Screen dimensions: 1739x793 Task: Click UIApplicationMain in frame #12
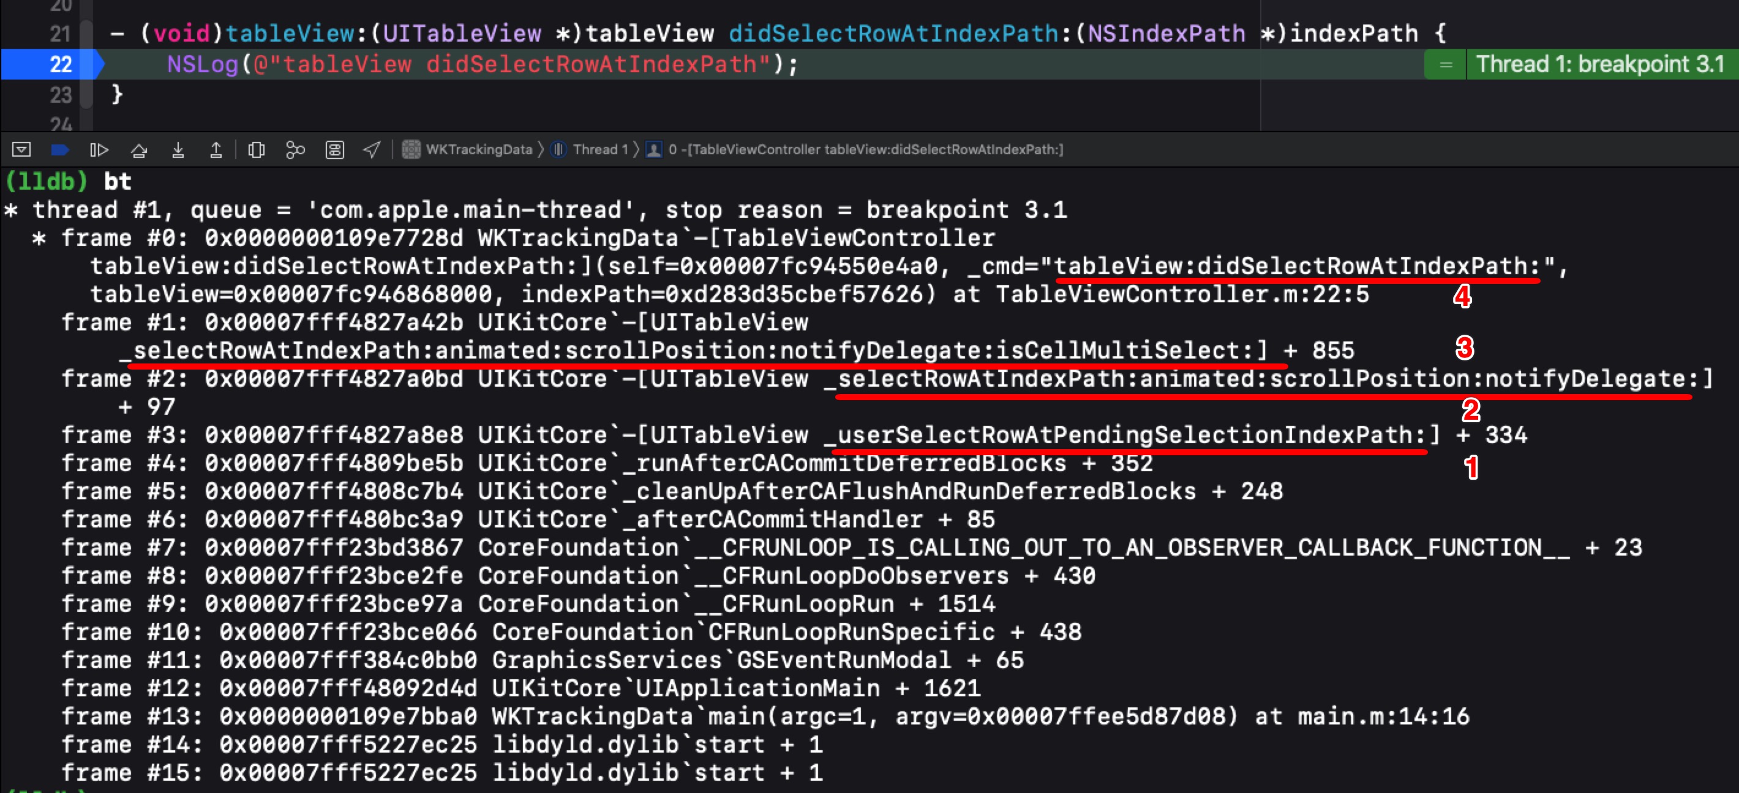click(758, 688)
